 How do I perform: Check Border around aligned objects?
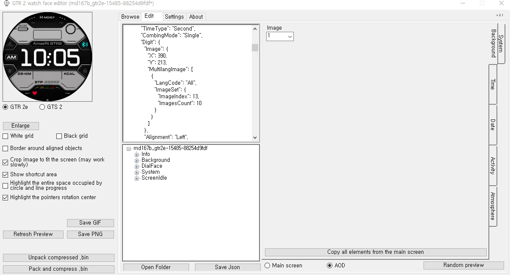tap(6, 148)
